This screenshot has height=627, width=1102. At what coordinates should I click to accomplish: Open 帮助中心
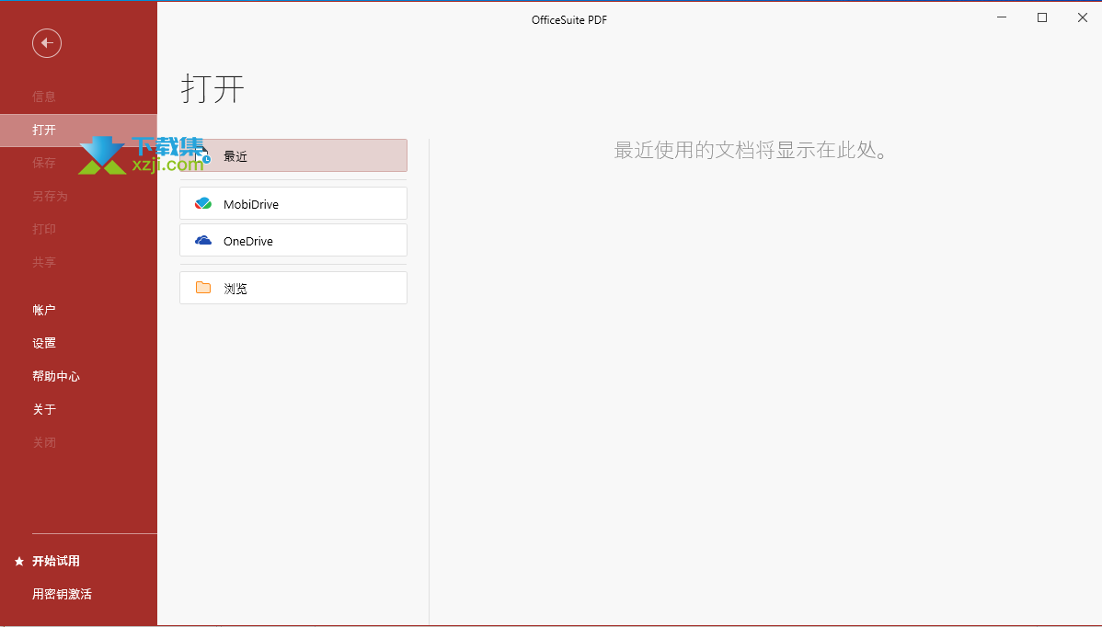point(55,376)
